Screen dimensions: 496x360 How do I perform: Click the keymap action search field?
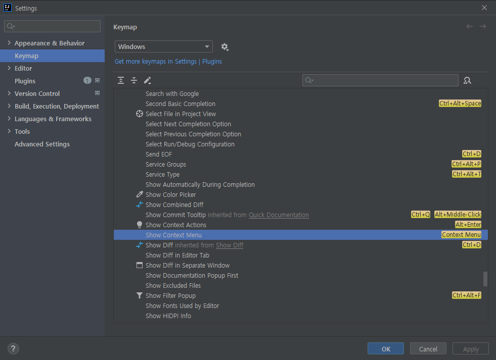[380, 80]
